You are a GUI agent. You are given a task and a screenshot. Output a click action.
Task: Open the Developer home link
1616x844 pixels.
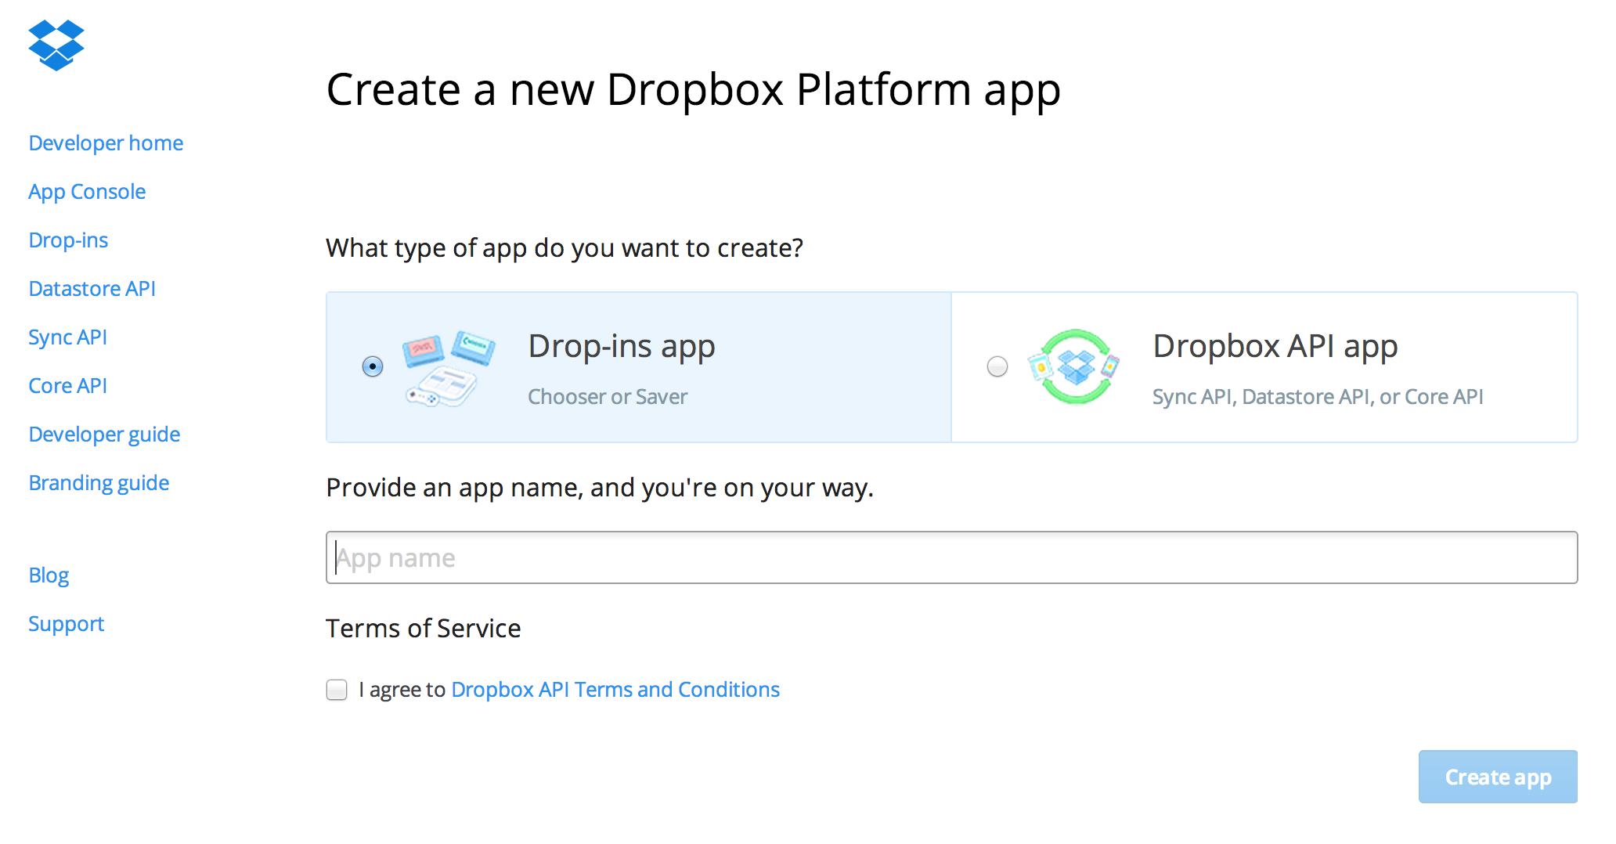click(x=106, y=143)
